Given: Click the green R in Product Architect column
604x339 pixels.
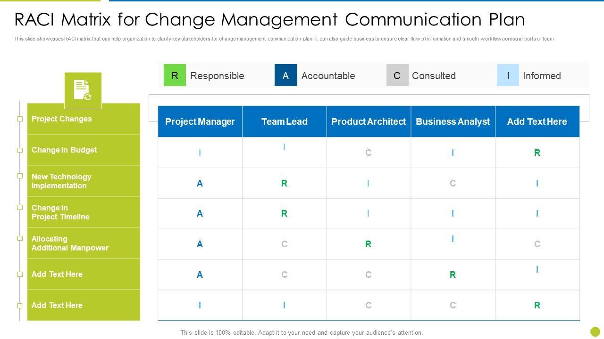Looking at the screenshot, I should point(368,244).
